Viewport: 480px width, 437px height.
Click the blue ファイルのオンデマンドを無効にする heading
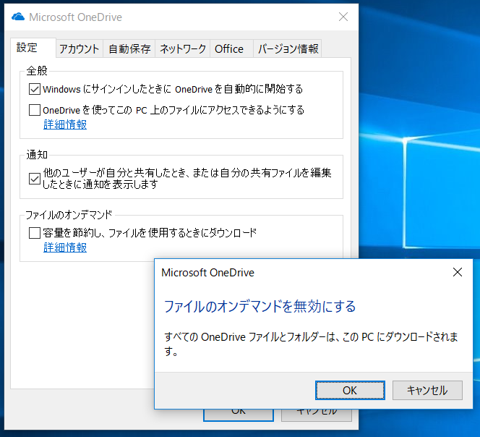pos(260,307)
